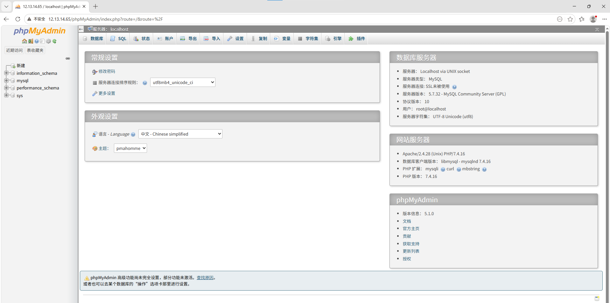The width and height of the screenshot is (610, 303).
Task: Click the phpMyAdmin logo
Action: click(39, 31)
